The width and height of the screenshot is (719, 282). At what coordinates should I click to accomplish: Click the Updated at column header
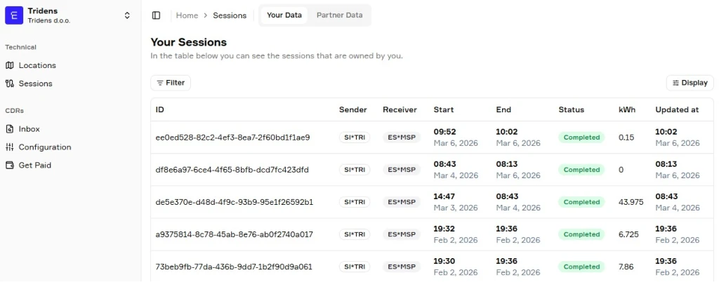click(x=677, y=110)
